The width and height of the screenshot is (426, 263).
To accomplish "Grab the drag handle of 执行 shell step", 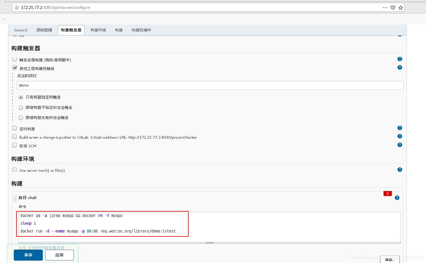I will click(15, 199).
